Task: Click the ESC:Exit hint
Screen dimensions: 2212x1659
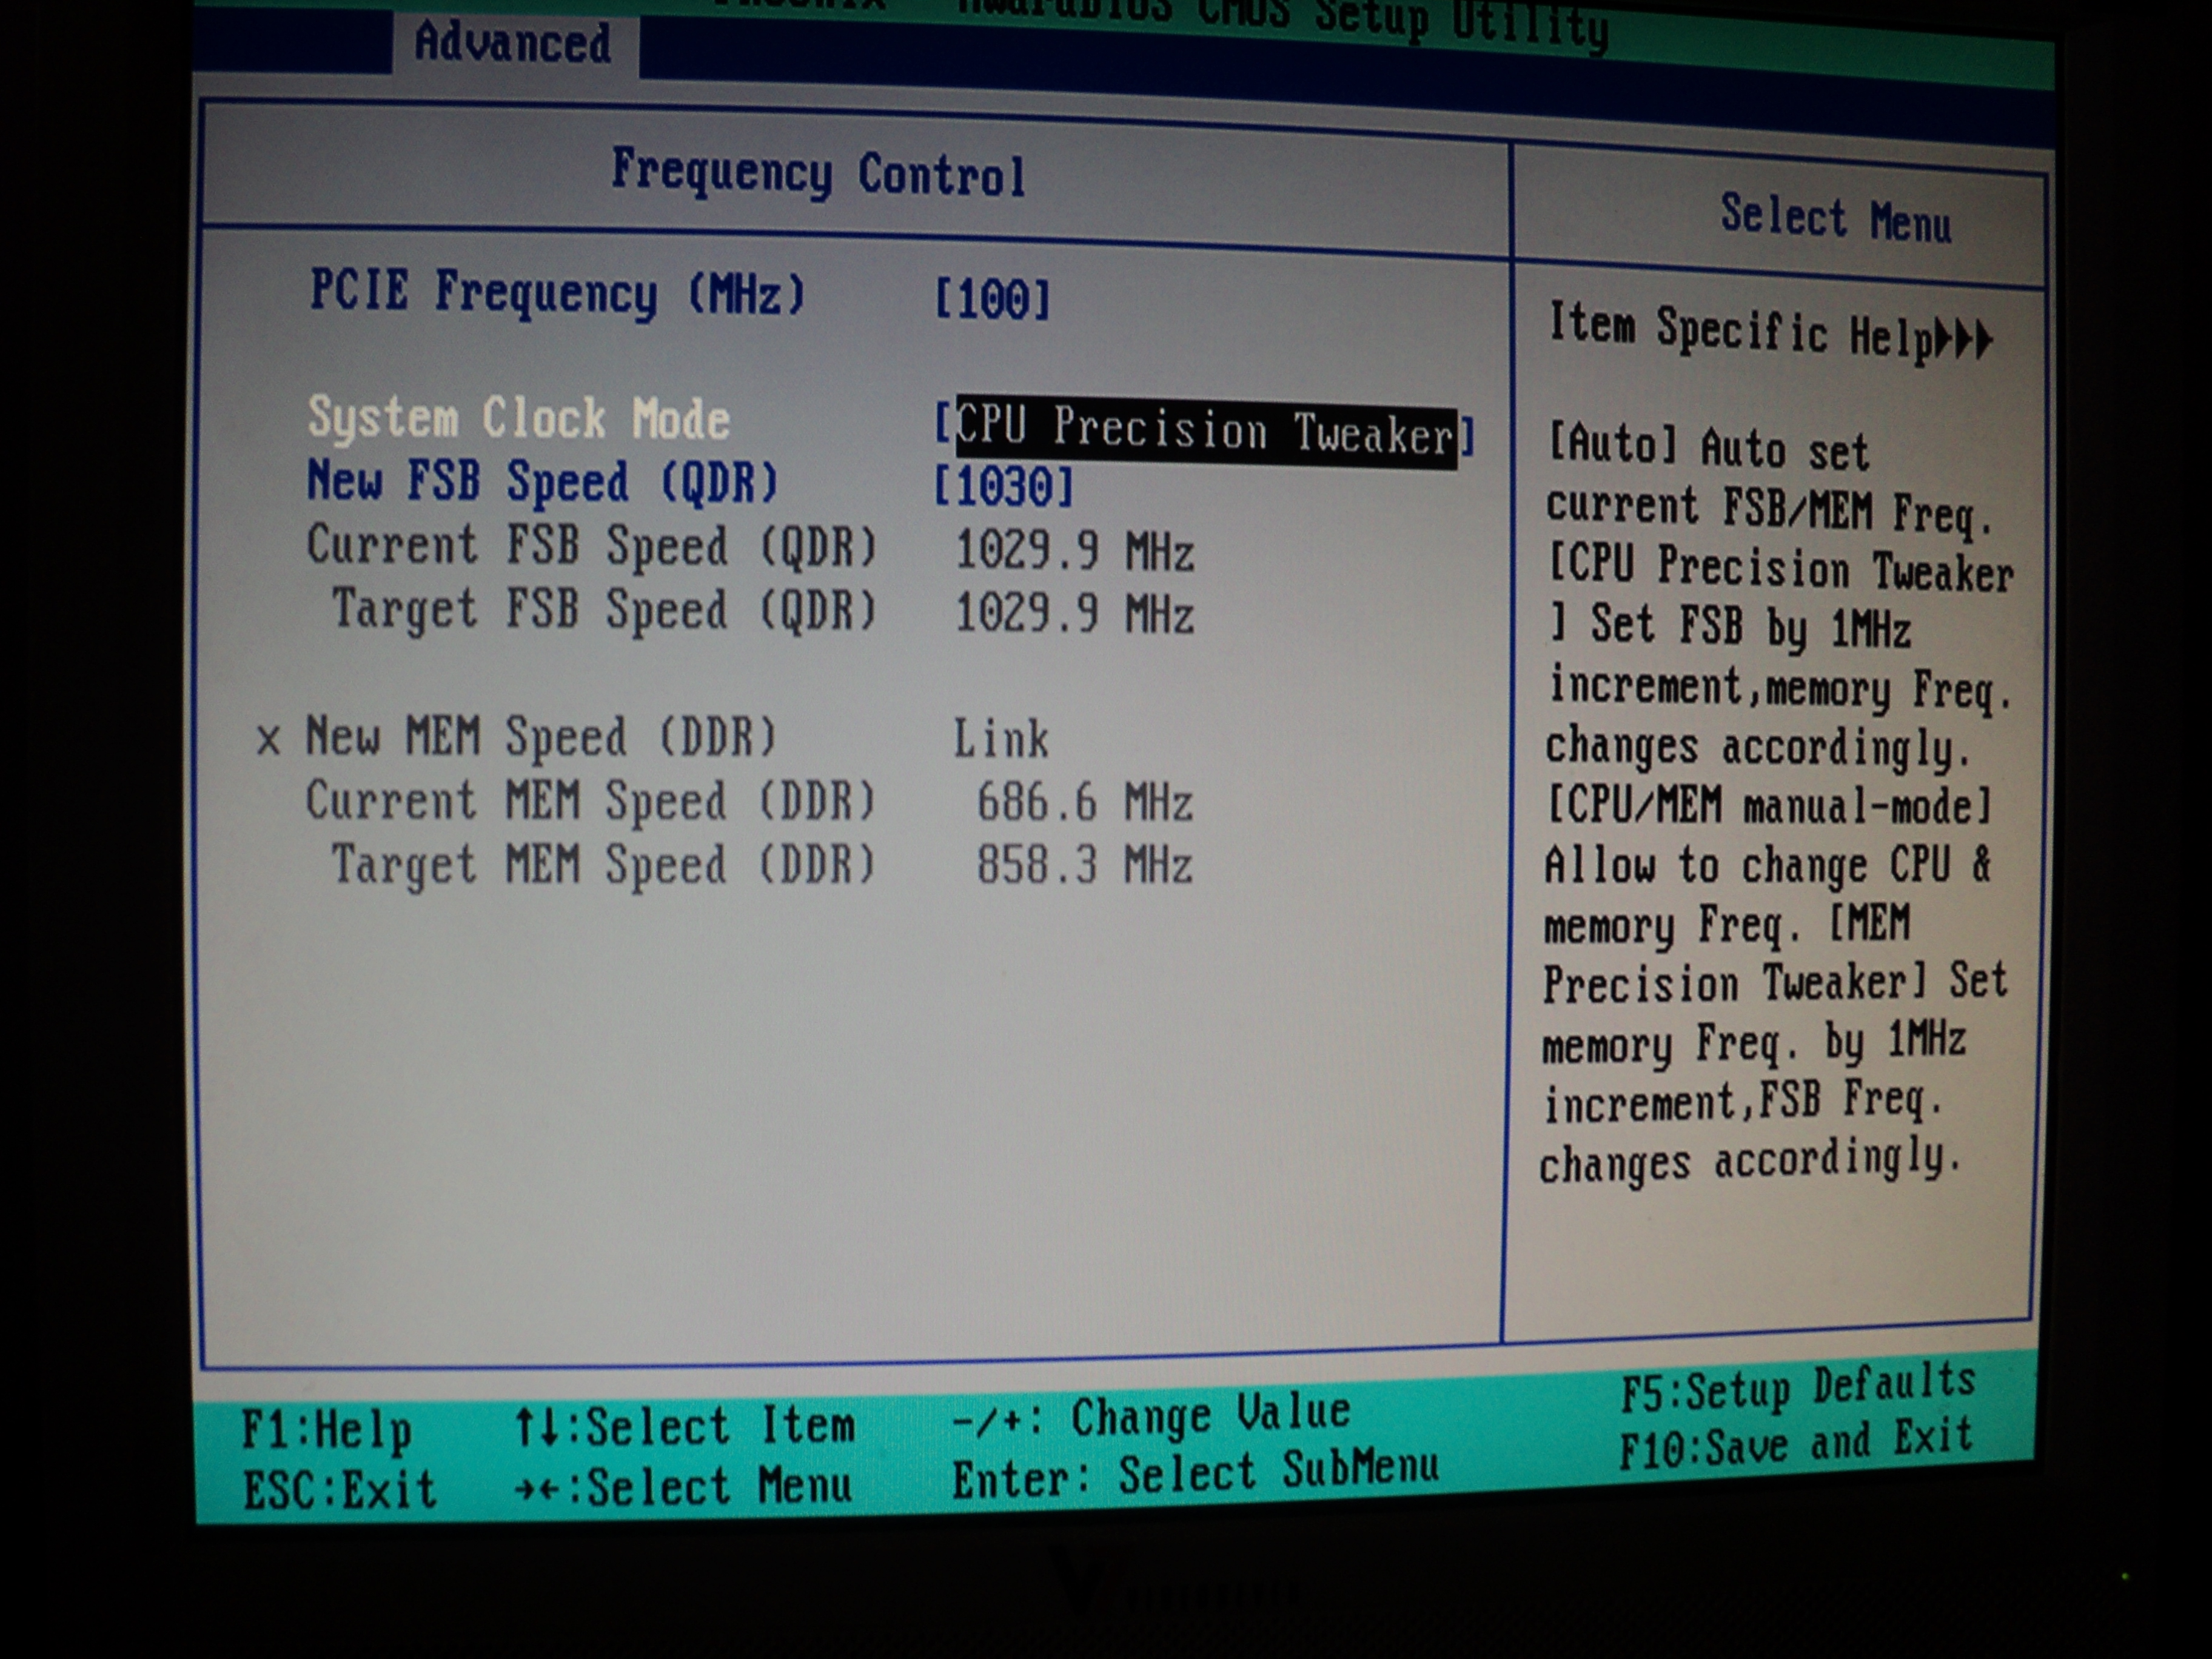Action: 340,1491
